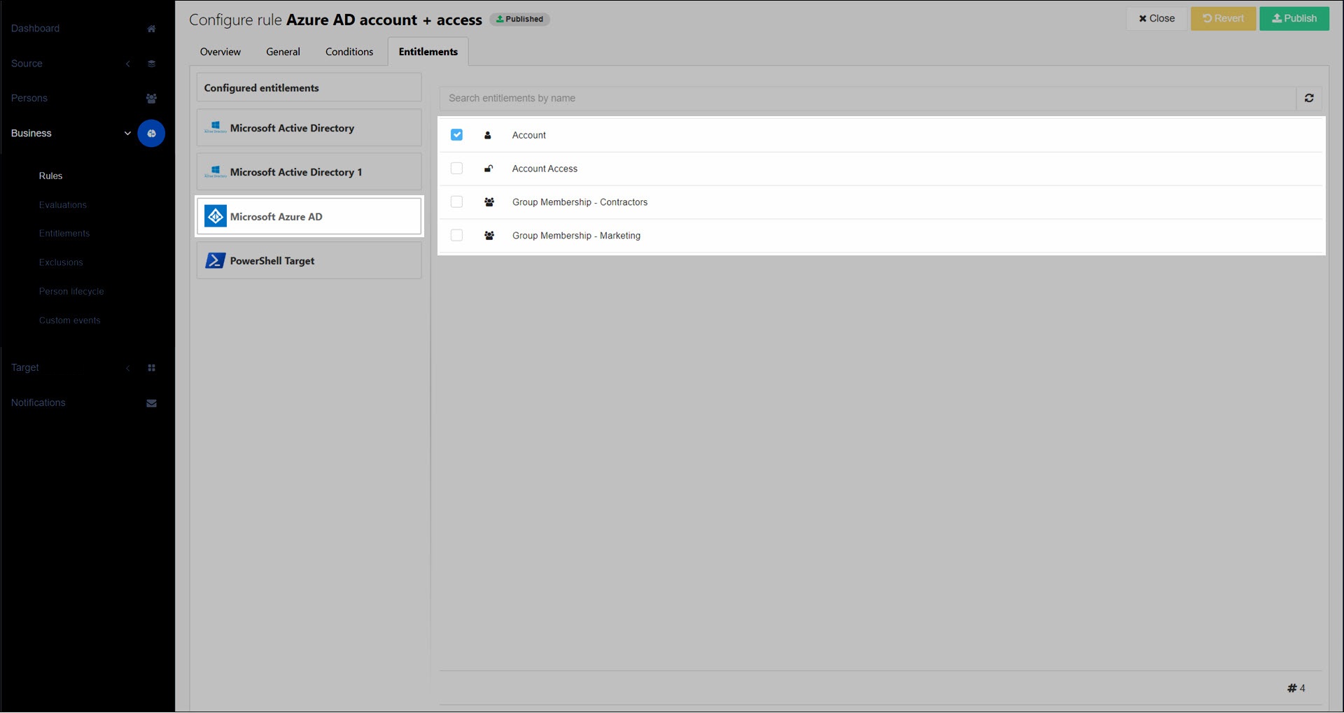Open Evaluations in the sidebar
Viewport: 1344px width, 713px height.
(x=63, y=205)
